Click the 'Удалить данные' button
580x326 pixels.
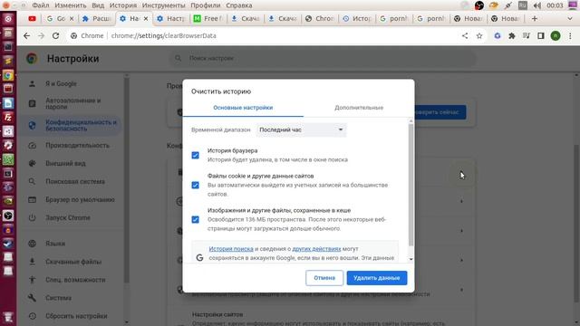click(x=377, y=278)
